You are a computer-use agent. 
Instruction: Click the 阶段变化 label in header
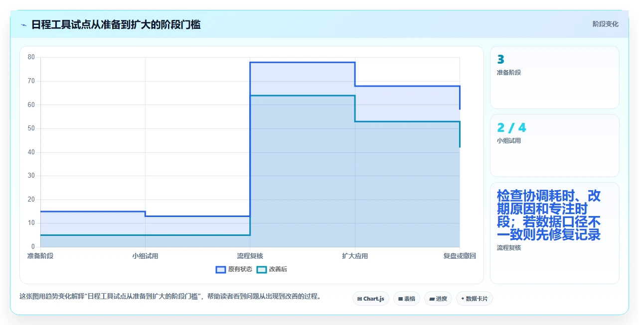click(x=606, y=24)
